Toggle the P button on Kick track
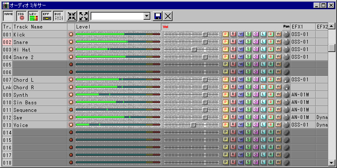337x168 pixels. 225,34
